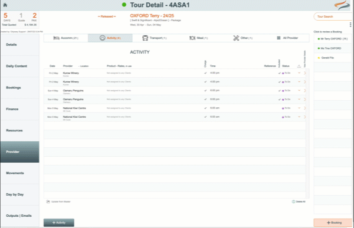The image size is (354, 228).
Task: Show the All Provider tab
Action: point(287,38)
